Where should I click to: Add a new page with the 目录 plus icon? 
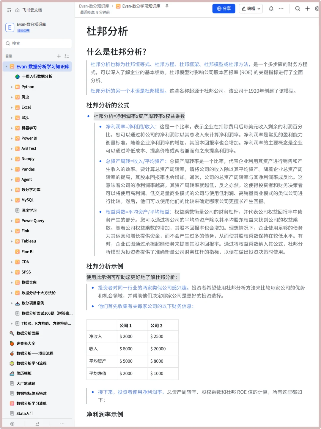pos(59,56)
